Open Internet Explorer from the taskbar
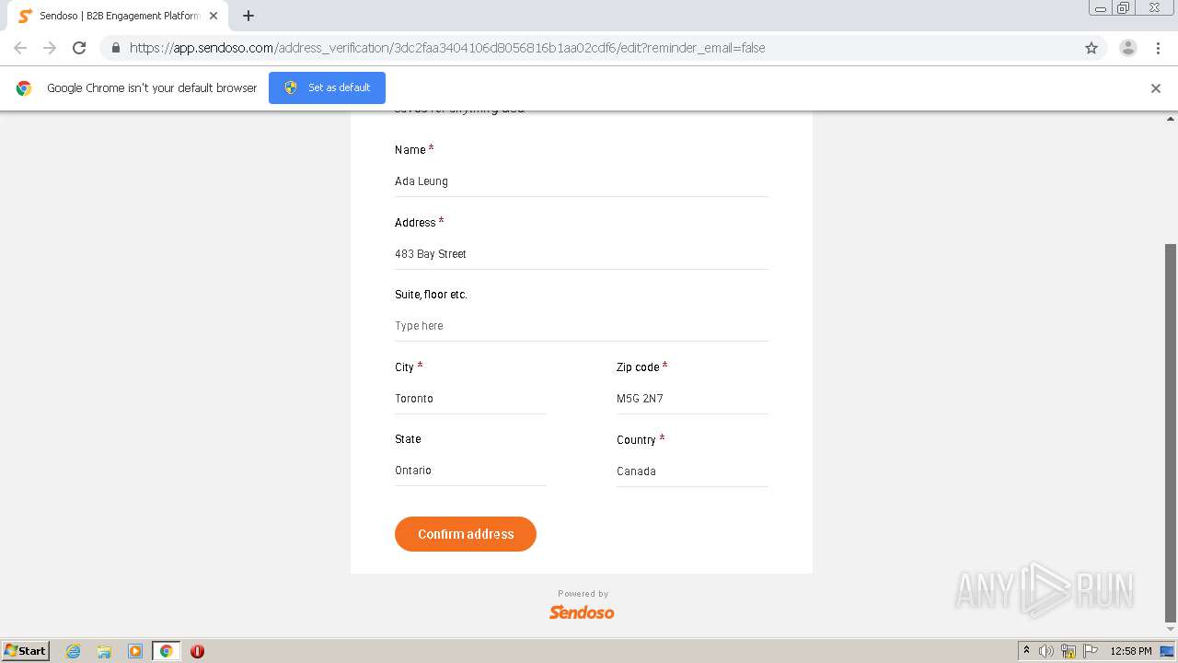Screen dimensions: 1178x663 74,651
